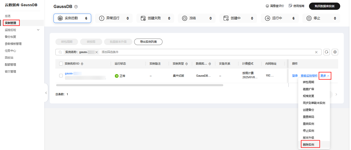Select the 停止 status card

click(321, 18)
